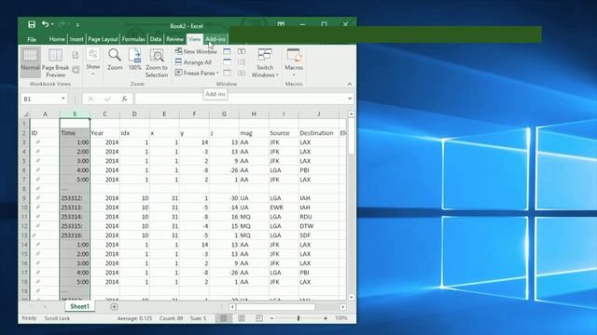The height and width of the screenshot is (335, 597).
Task: Click into the formula bar field
Action: coord(241,100)
